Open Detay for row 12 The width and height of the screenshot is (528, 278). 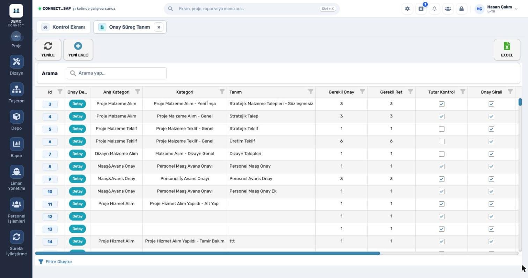click(78, 216)
